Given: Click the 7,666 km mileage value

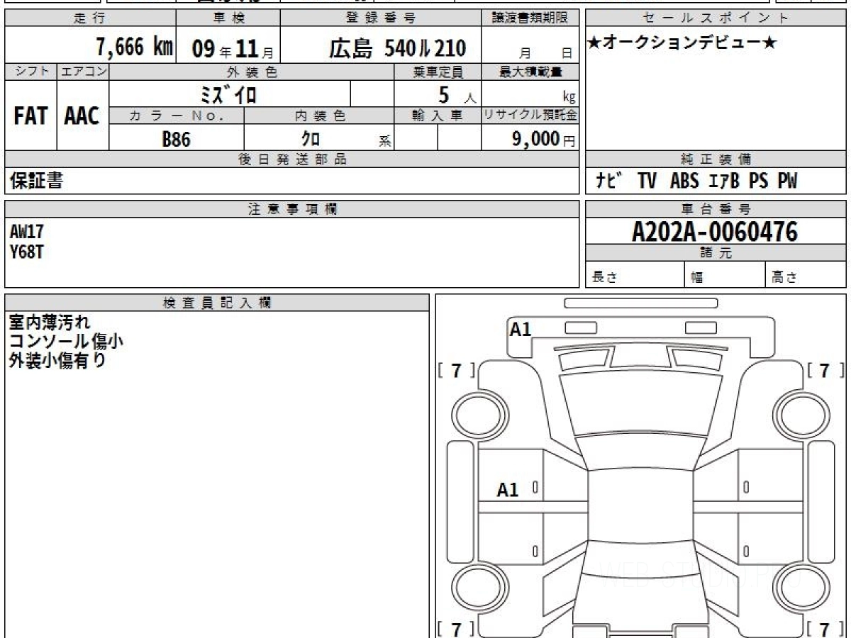Looking at the screenshot, I should (x=134, y=47).
